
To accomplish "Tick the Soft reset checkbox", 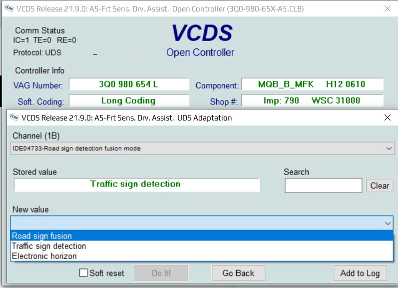I will [83, 272].
